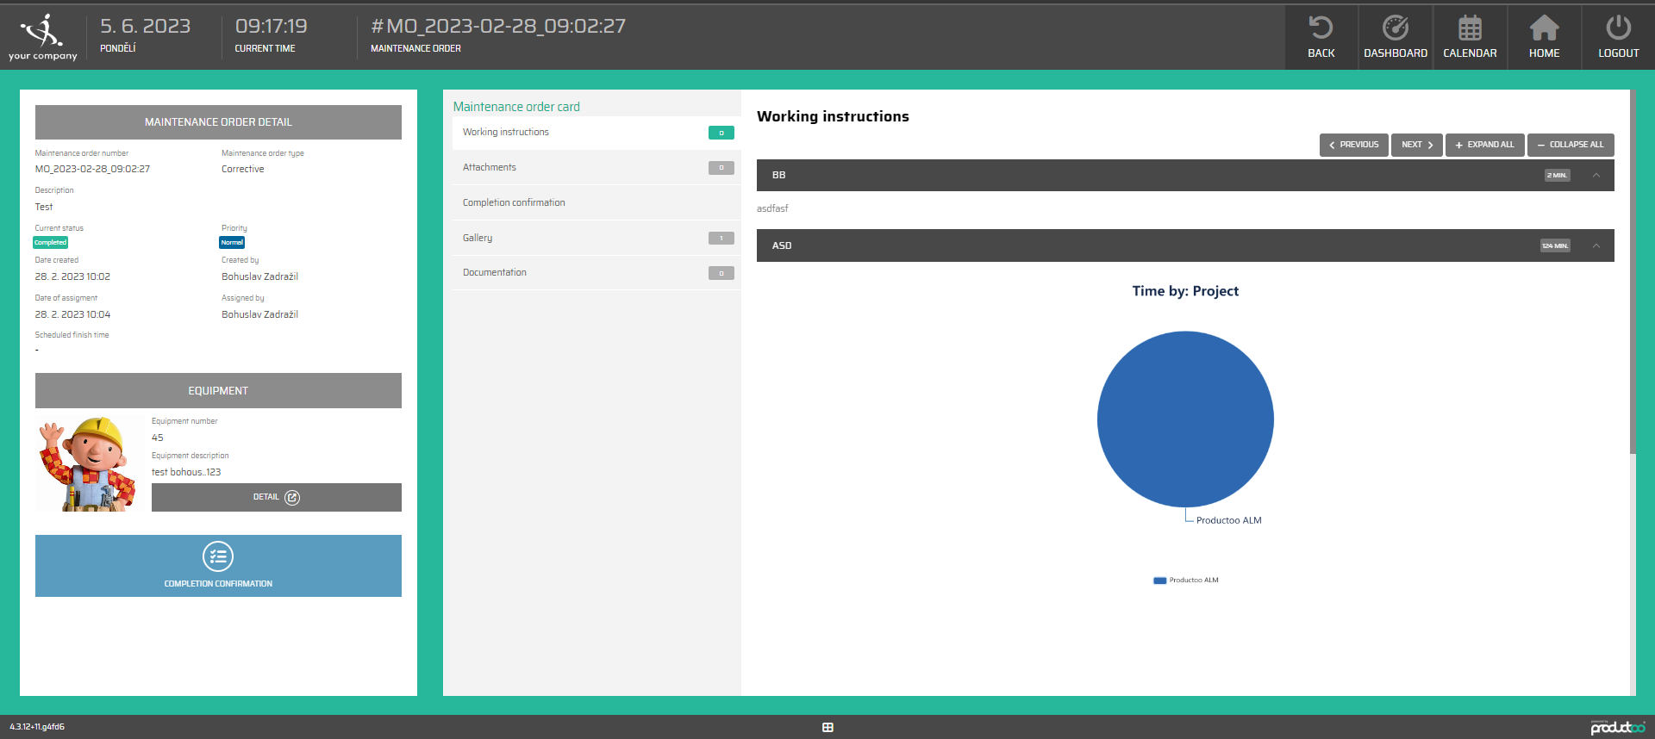Click the Productoo ALM legend swatch
Screen dimensions: 1655x739
[1159, 581]
